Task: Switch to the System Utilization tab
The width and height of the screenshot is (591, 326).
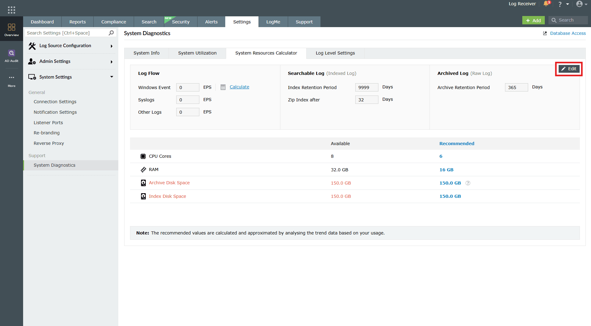Action: pos(197,53)
